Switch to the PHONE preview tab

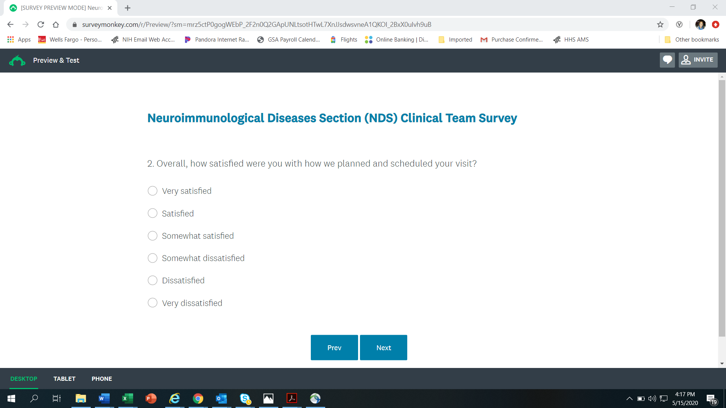pos(102,379)
